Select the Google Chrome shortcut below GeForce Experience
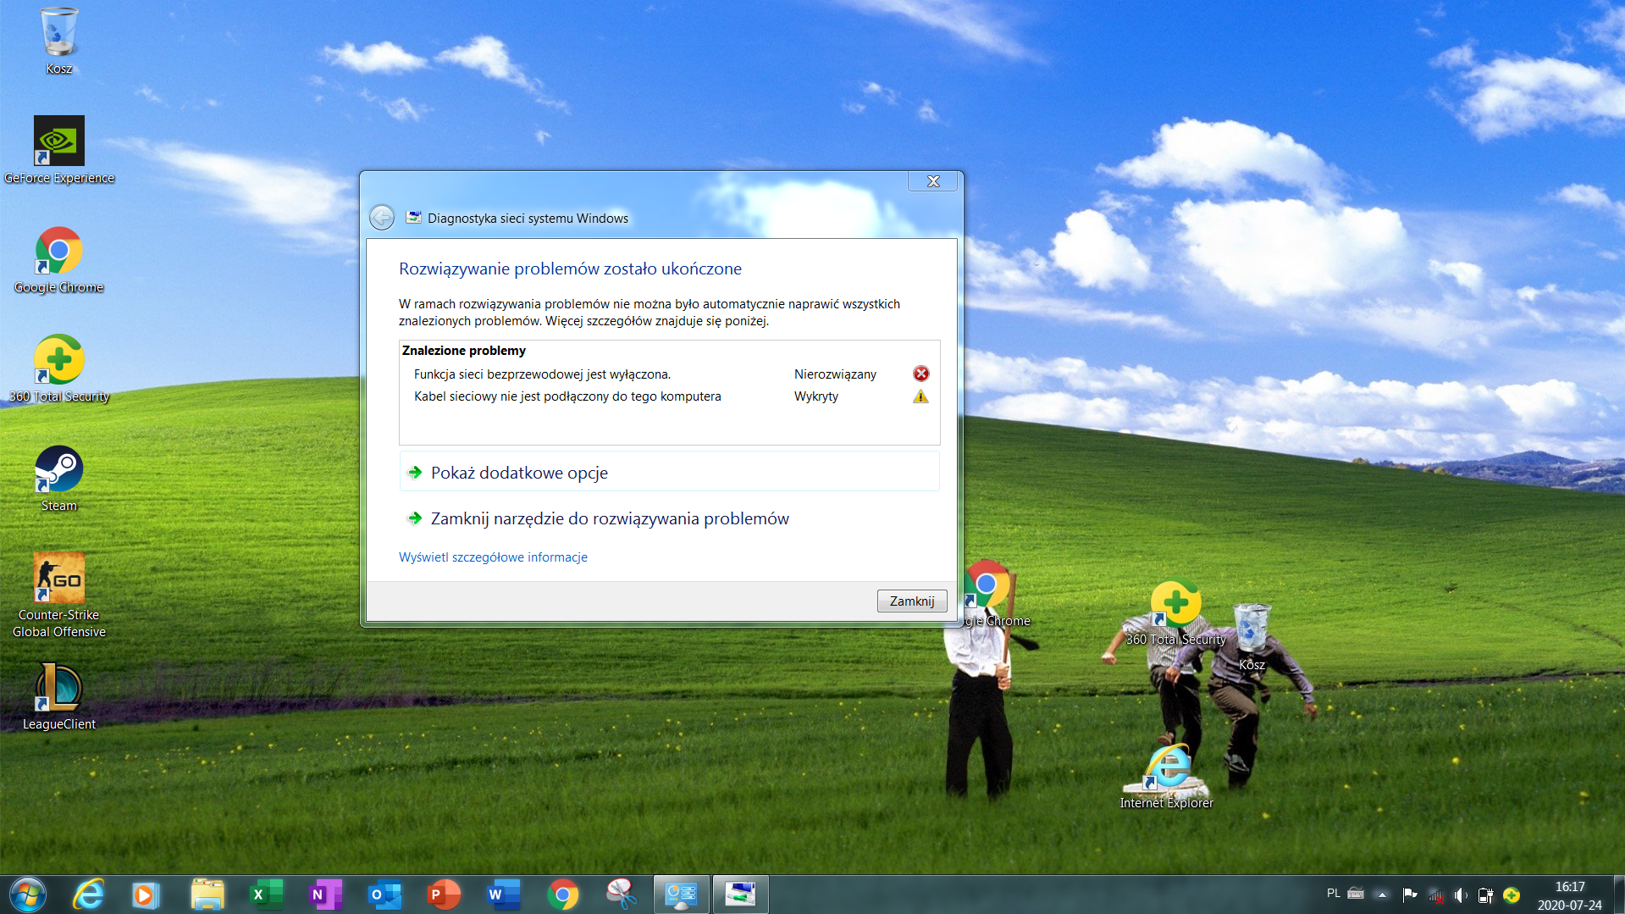 click(x=58, y=260)
